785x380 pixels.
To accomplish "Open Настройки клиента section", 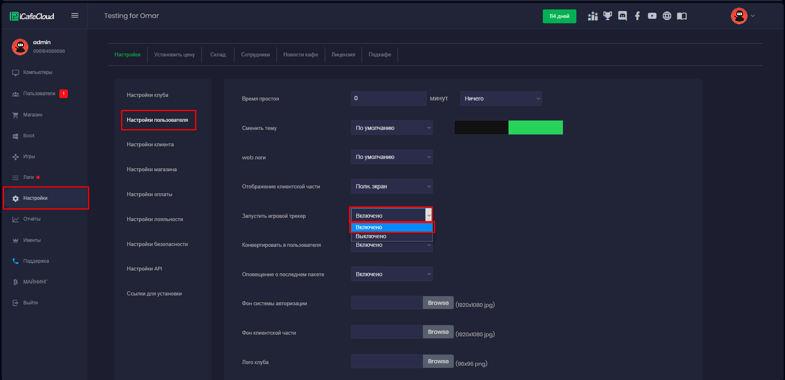I will click(x=150, y=145).
